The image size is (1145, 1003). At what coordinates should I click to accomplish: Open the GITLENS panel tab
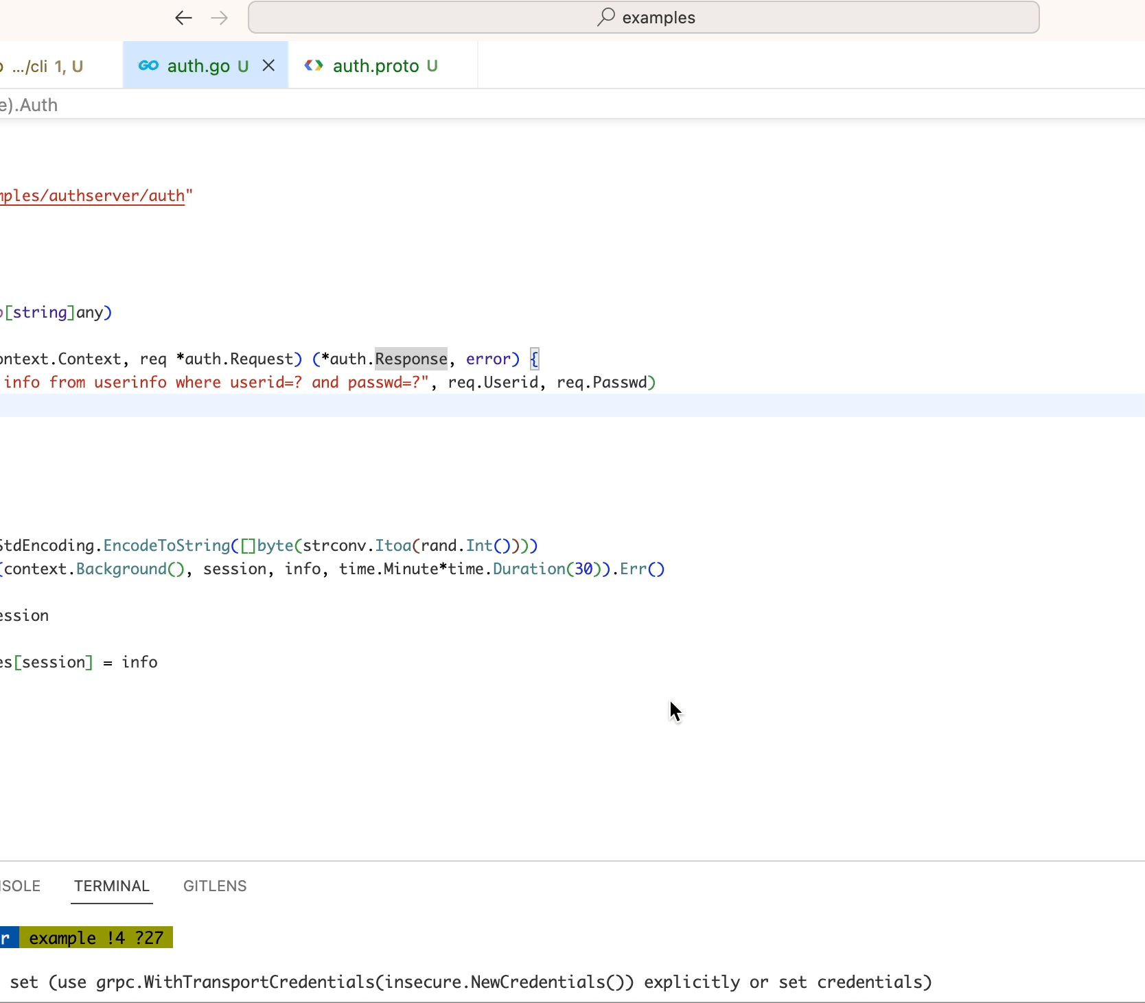pos(215,886)
